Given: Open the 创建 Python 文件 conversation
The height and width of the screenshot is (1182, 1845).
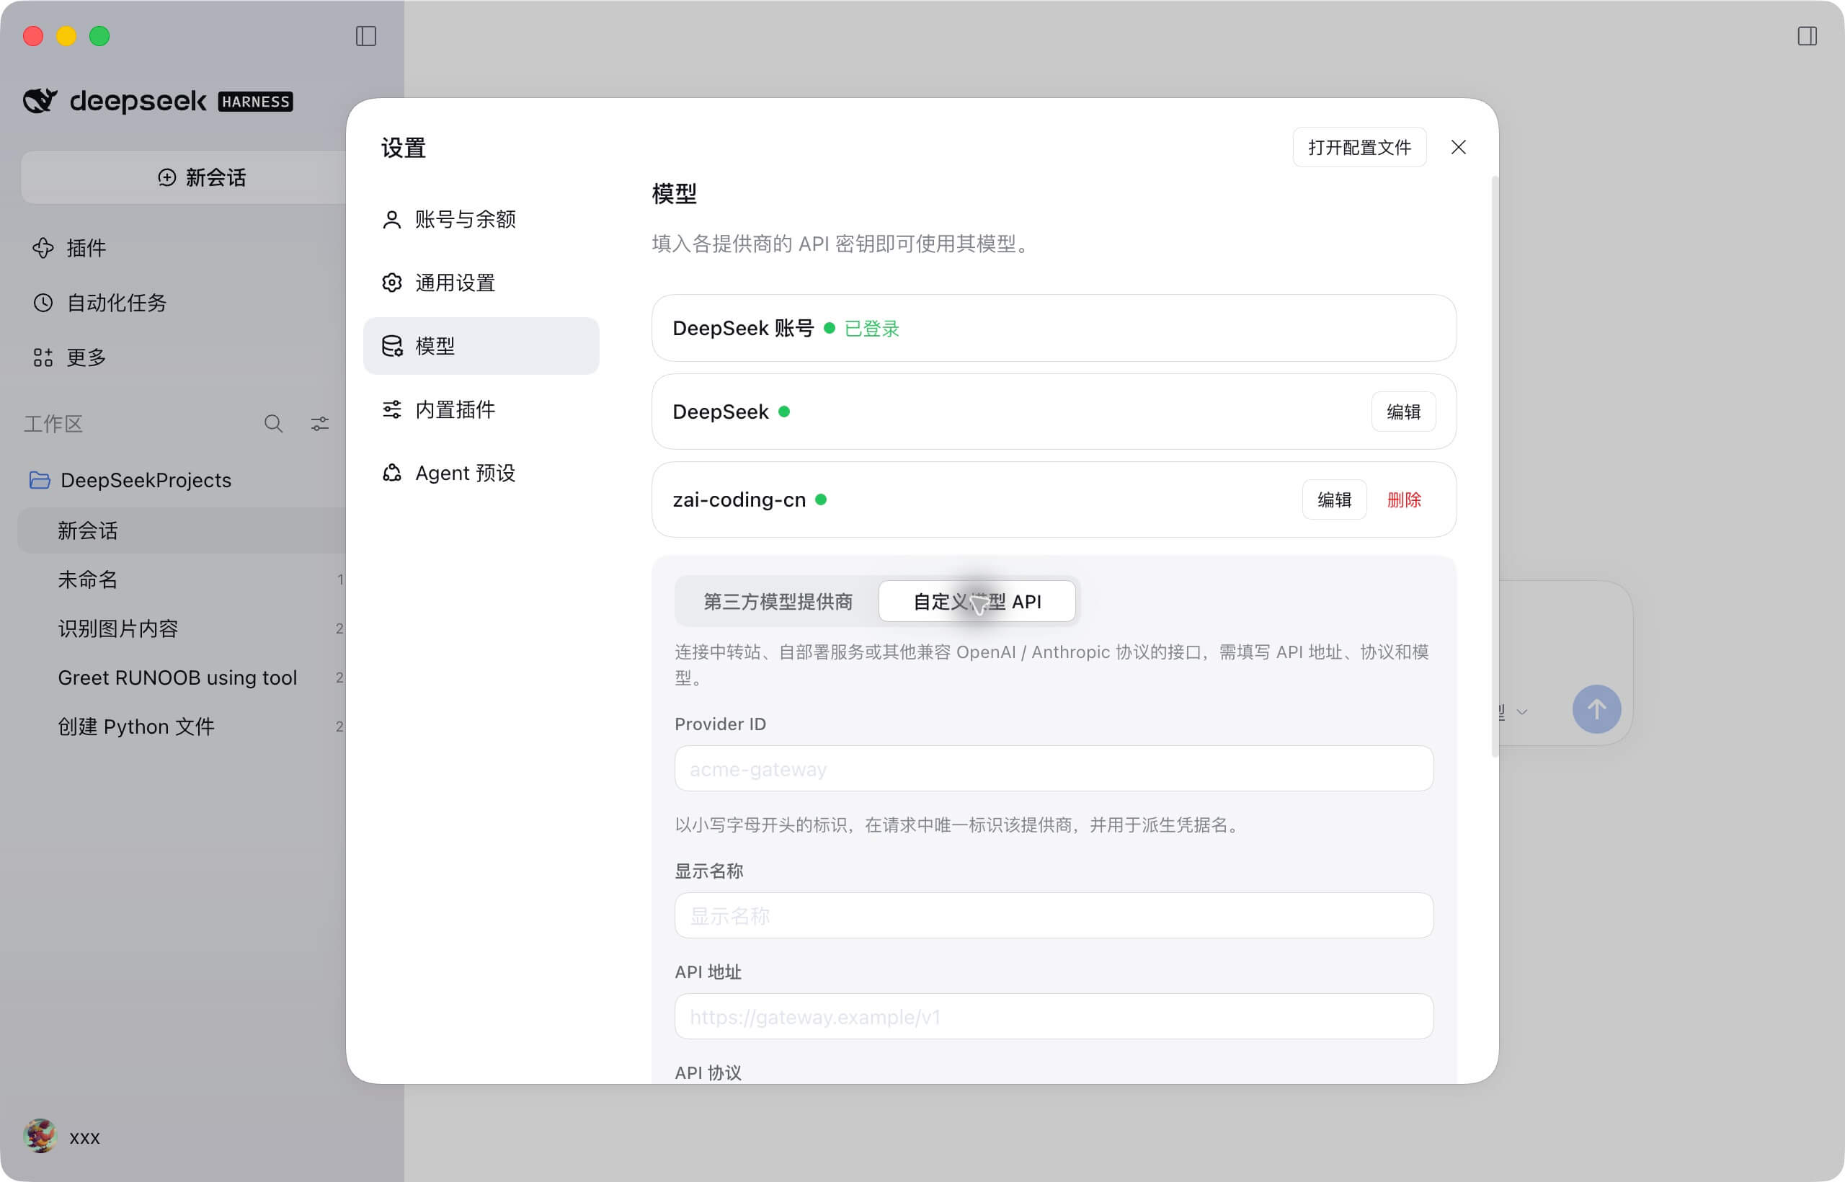Looking at the screenshot, I should 181,726.
